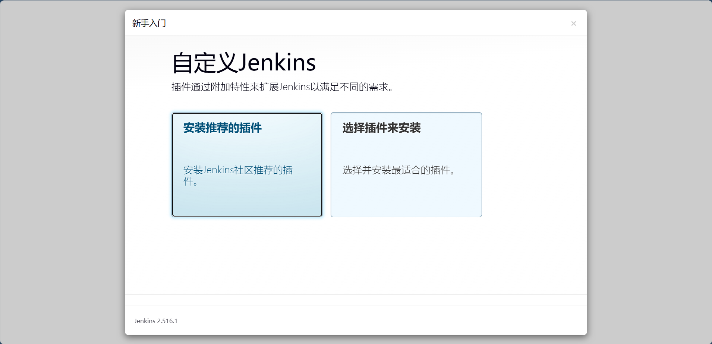
Task: Close the 新手入门 dialog with the X
Action: (x=573, y=23)
